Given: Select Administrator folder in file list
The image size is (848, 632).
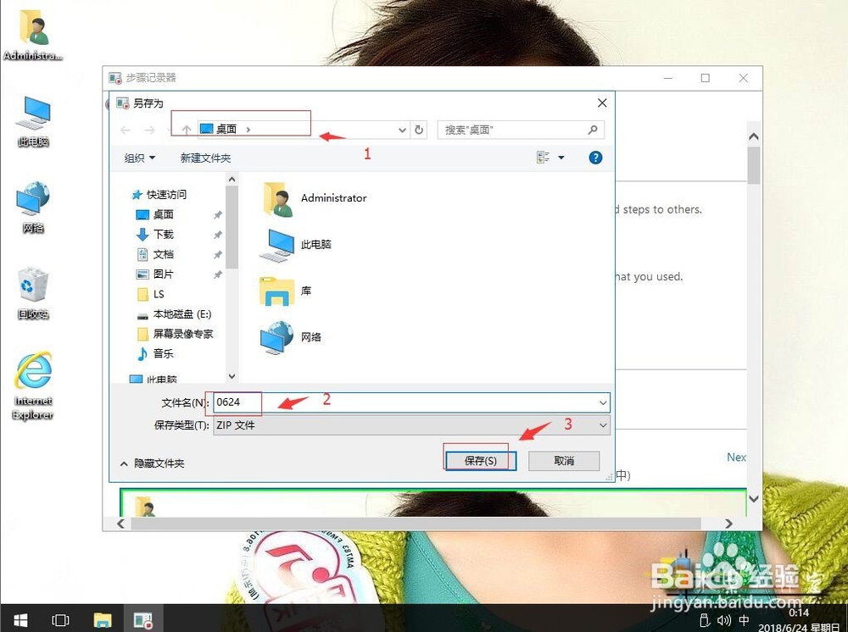Looking at the screenshot, I should 315,198.
